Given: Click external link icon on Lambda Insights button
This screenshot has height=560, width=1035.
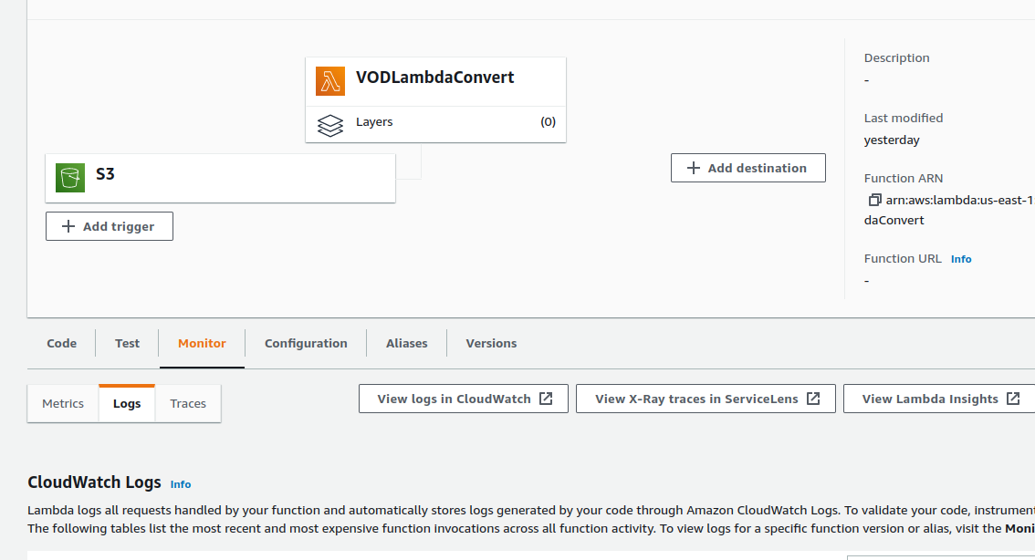Looking at the screenshot, I should pyautogui.click(x=1013, y=399).
